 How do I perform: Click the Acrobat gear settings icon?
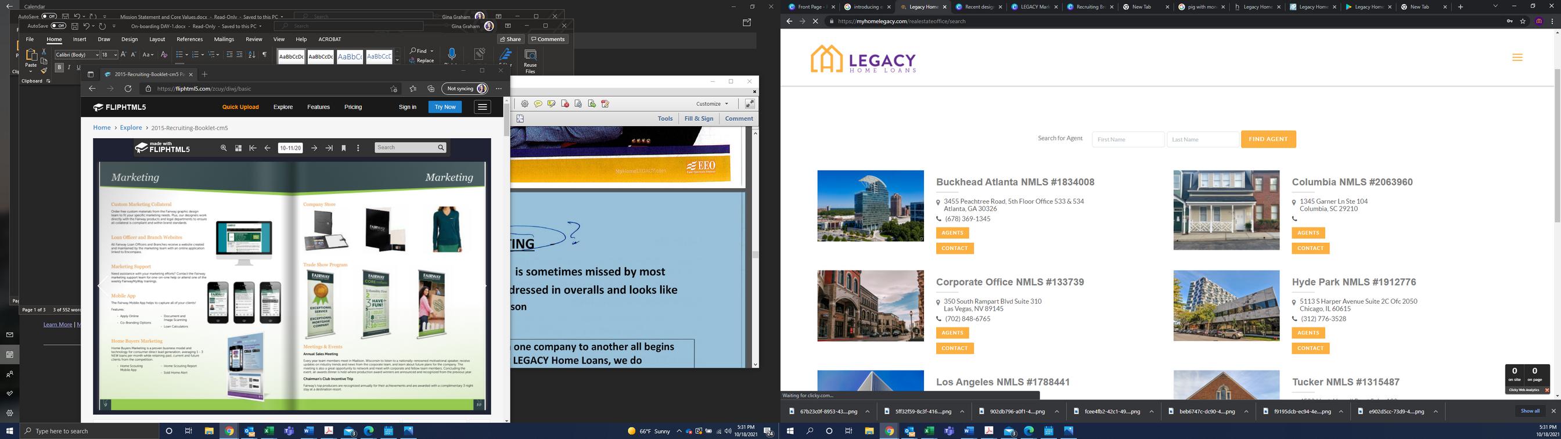[x=525, y=104]
